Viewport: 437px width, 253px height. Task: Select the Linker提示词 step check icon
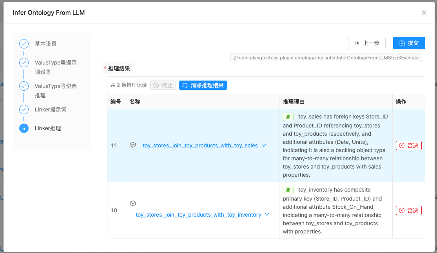pyautogui.click(x=24, y=109)
